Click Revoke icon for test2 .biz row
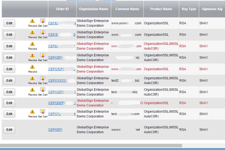This screenshot has width=225, height=150. point(32,78)
